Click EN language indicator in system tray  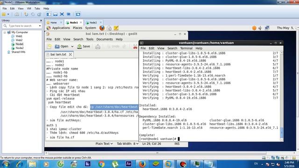256,164
